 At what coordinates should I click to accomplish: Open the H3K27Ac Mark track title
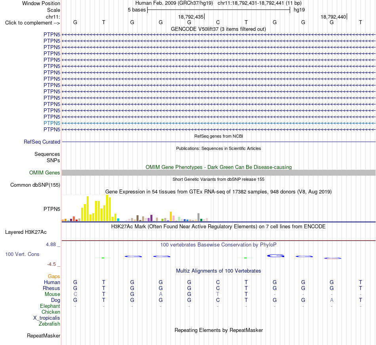click(x=218, y=227)
